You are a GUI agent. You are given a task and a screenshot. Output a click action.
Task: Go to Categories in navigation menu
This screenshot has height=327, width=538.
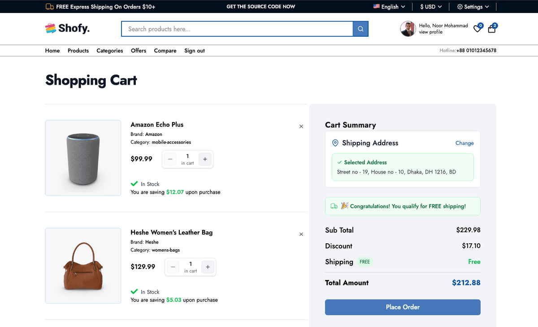[x=110, y=51]
